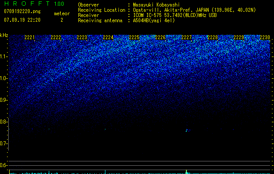
Task: Click the 2222 time marker
Action: (56, 37)
